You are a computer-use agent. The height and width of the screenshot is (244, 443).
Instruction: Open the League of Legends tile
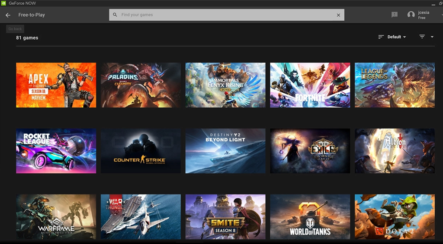[395, 85]
